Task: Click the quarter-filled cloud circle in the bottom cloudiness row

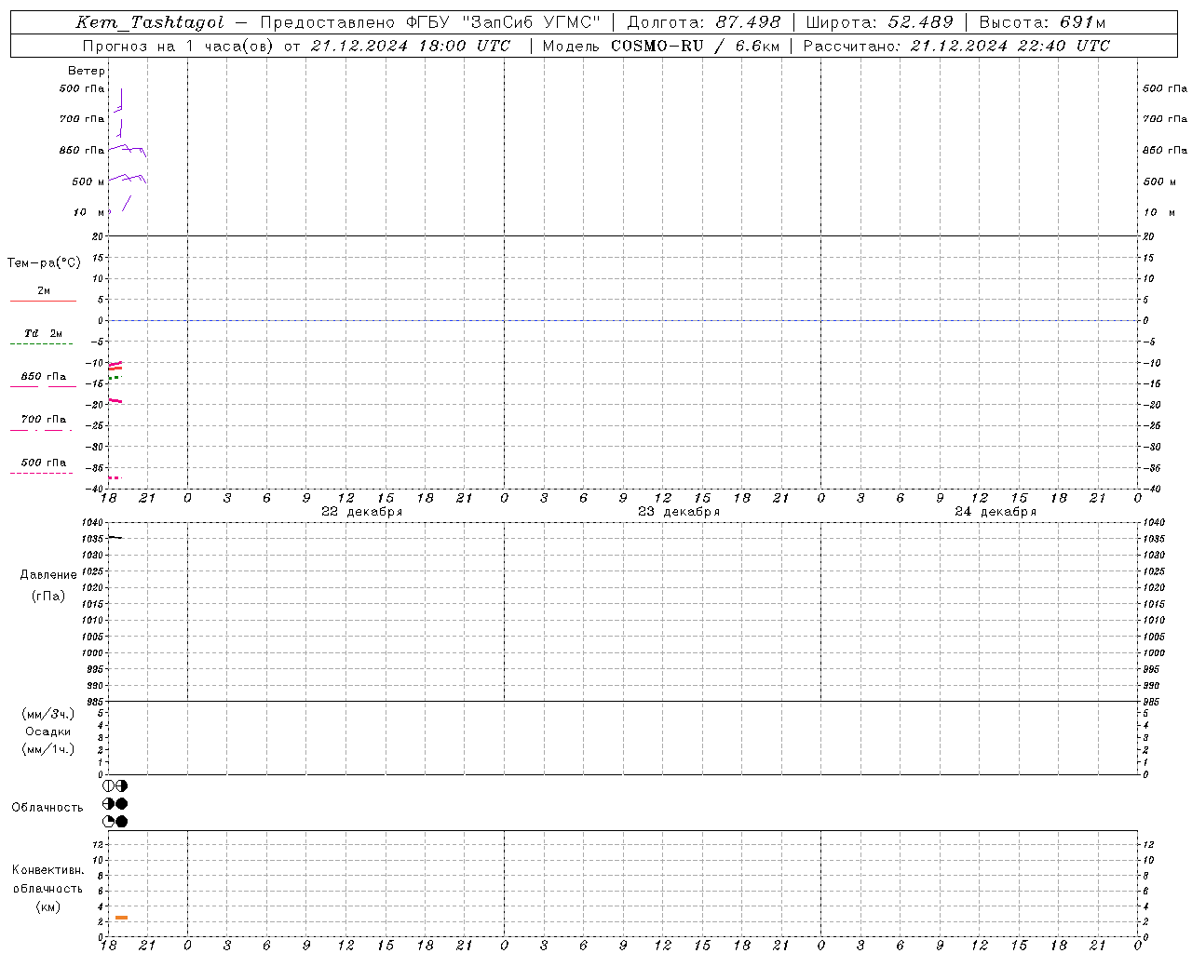Action: 109,822
